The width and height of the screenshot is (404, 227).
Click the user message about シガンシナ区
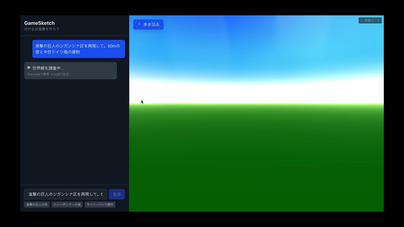79,49
